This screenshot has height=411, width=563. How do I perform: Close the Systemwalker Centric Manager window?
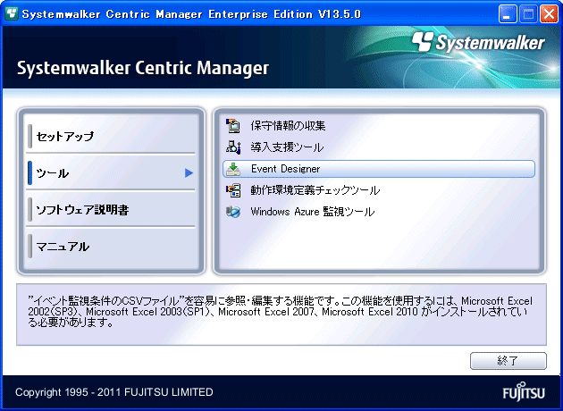click(x=549, y=14)
